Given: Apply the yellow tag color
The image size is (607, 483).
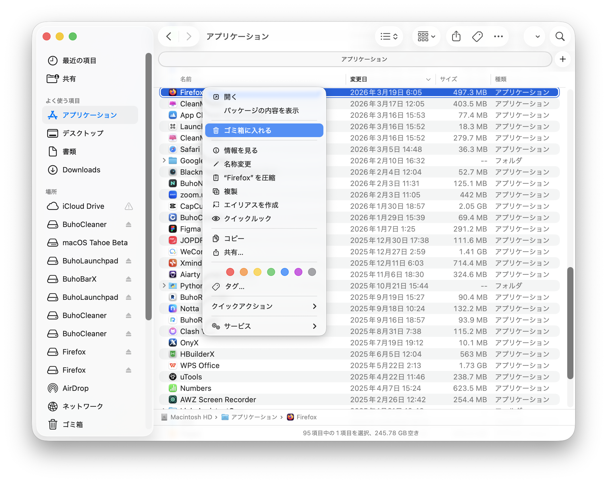Looking at the screenshot, I should coord(257,272).
